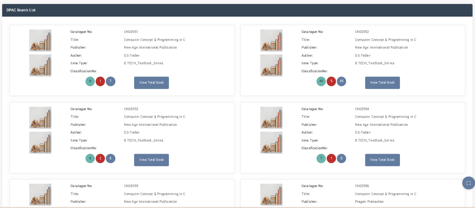Select catalogue number CN03553
Image resolution: width=475 pixels, height=208 pixels.
pos(131,109)
